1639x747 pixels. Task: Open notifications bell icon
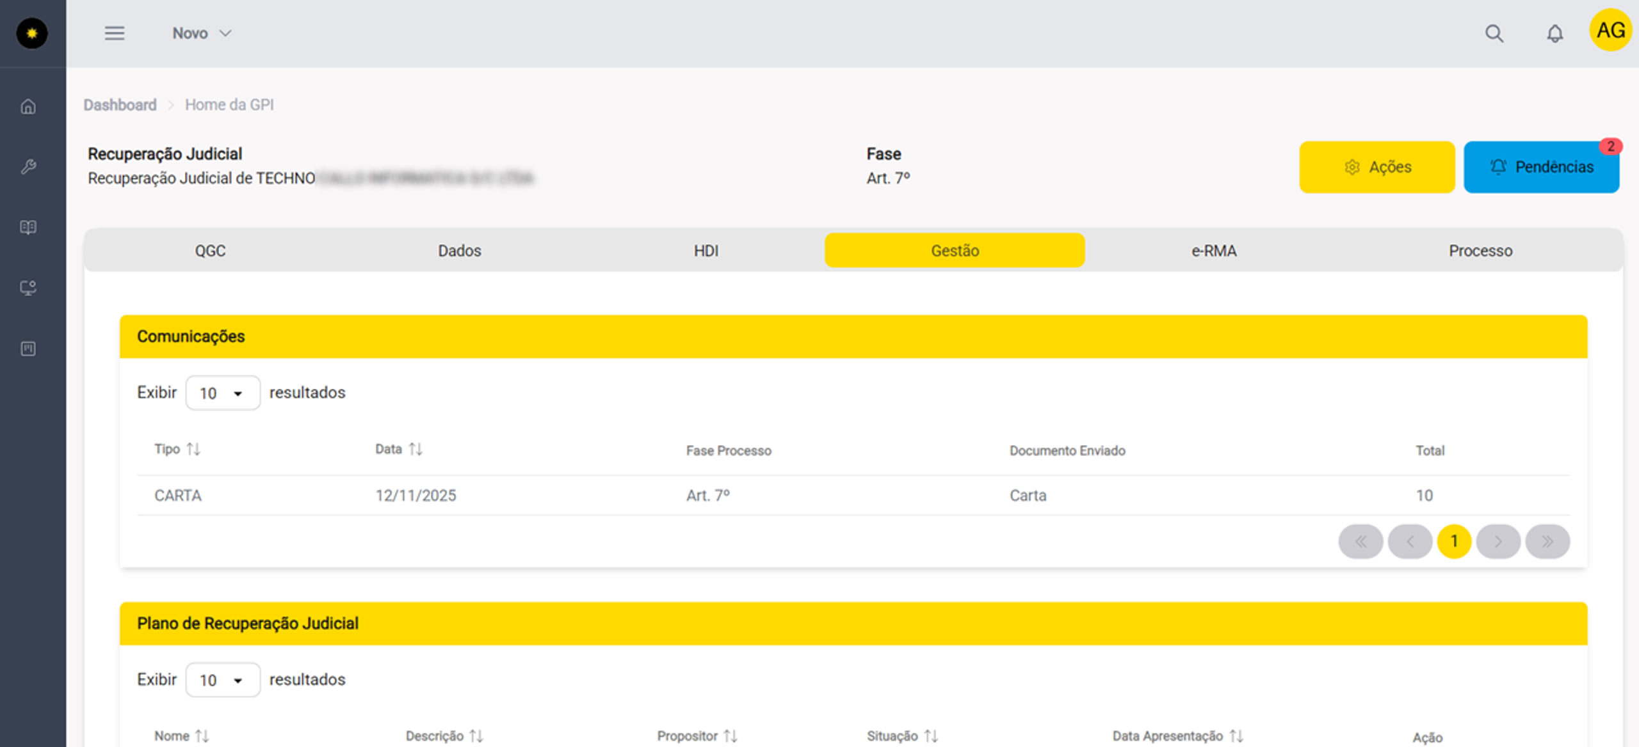[1554, 33]
